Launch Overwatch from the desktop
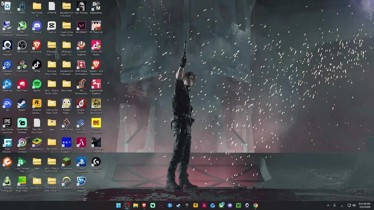 coord(67,183)
